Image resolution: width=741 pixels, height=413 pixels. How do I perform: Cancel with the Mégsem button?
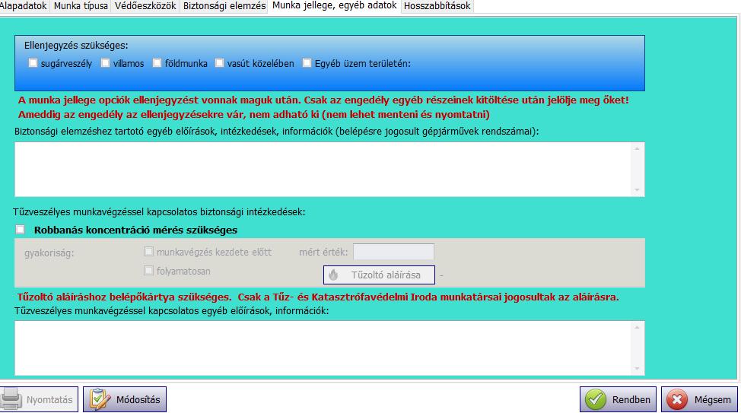[699, 399]
